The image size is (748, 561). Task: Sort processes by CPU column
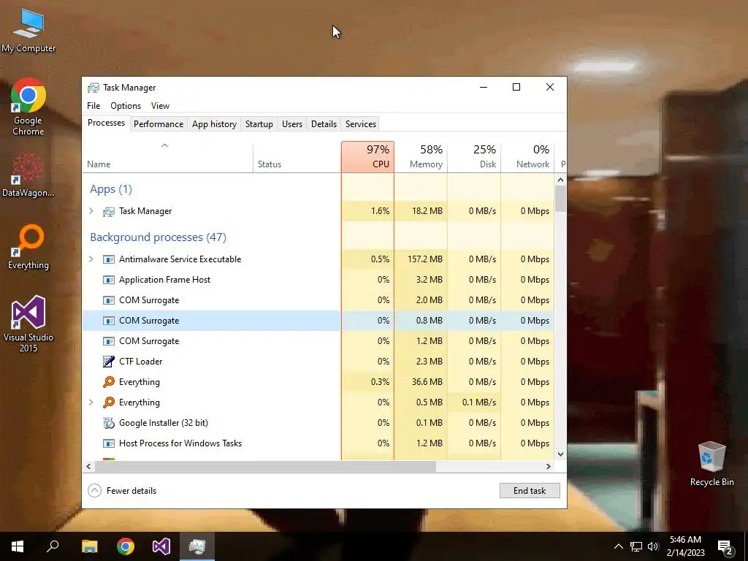click(x=368, y=158)
